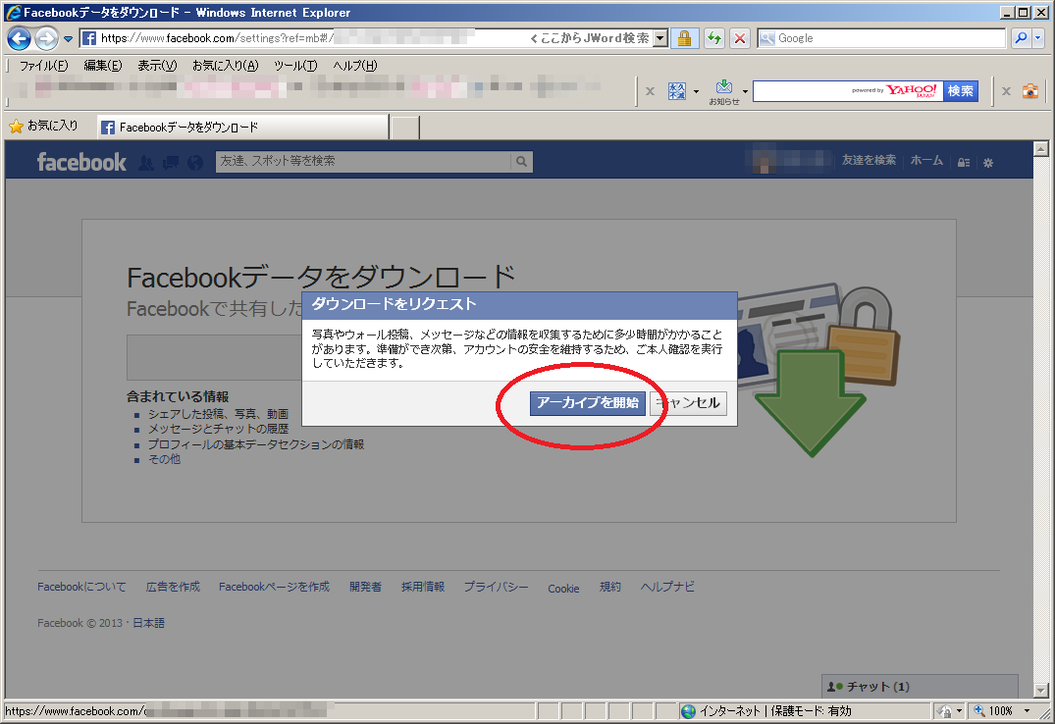This screenshot has height=724, width=1055.
Task: Open the チャット (1) chat bar
Action: [920, 687]
